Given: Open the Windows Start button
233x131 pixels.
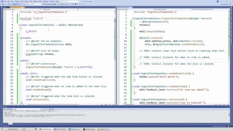Looking at the screenshot, I should point(2,129).
